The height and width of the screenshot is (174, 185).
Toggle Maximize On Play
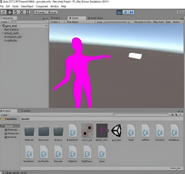tap(143, 22)
